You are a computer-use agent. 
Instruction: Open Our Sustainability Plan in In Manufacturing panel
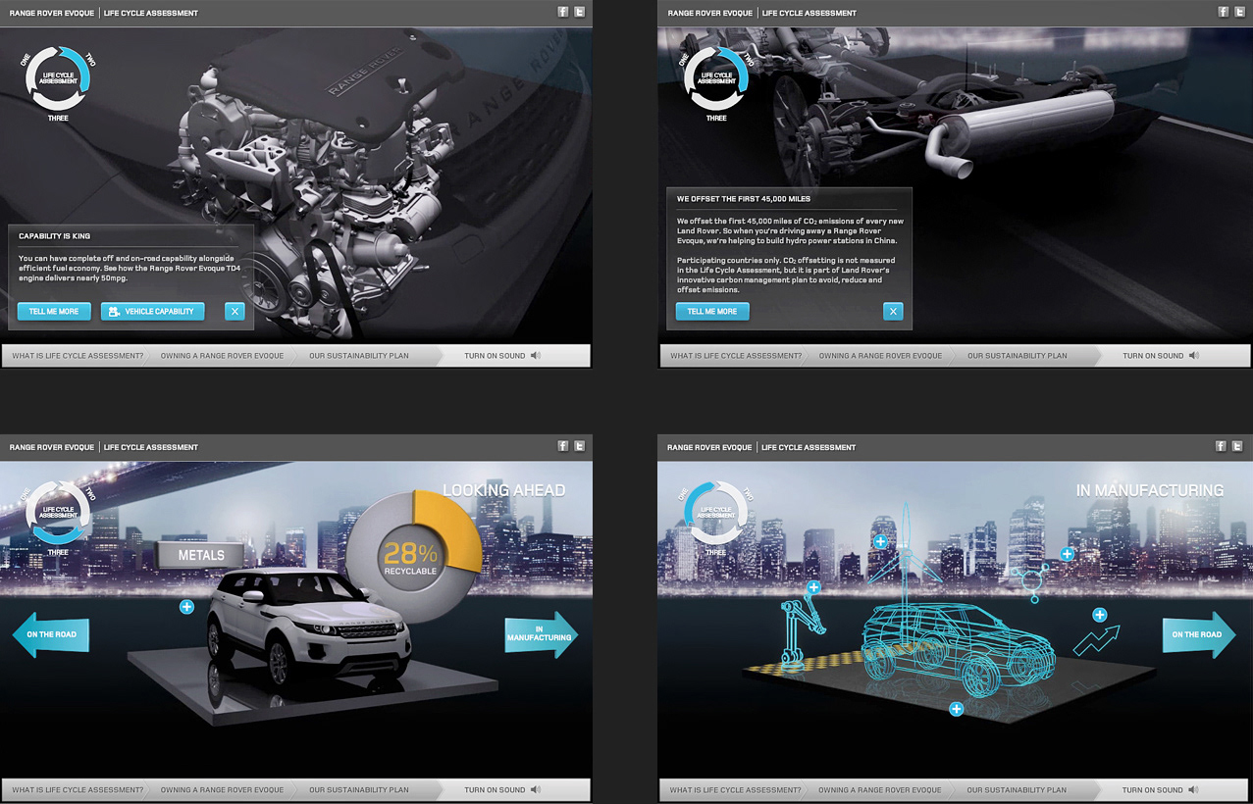[1018, 790]
